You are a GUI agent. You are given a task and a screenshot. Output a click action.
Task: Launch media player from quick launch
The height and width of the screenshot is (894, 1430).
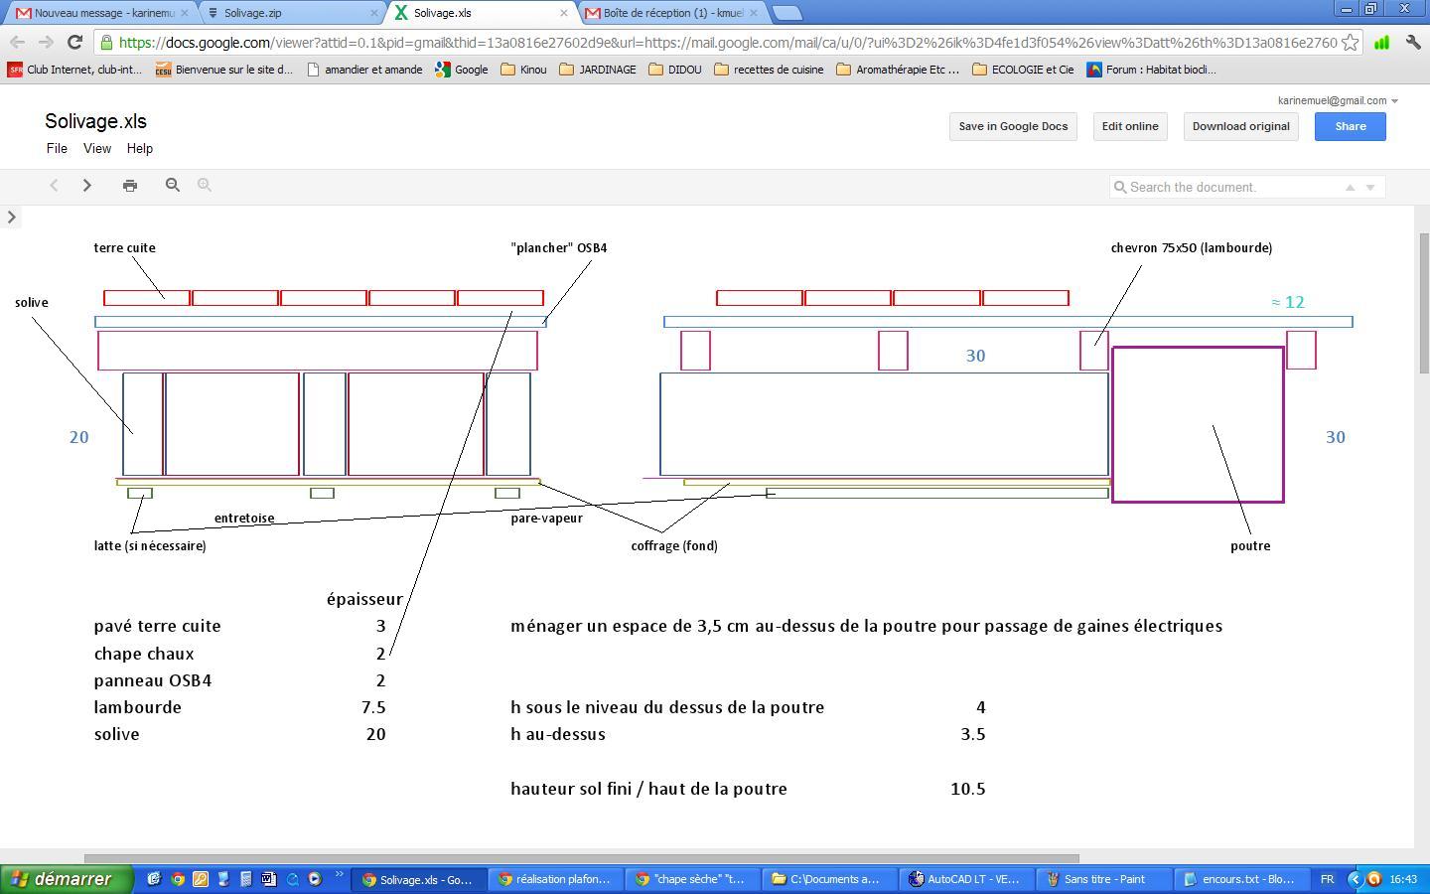(314, 879)
